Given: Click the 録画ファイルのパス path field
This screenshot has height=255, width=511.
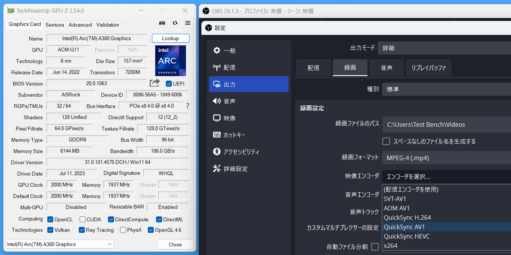Looking at the screenshot, I should tap(446, 124).
